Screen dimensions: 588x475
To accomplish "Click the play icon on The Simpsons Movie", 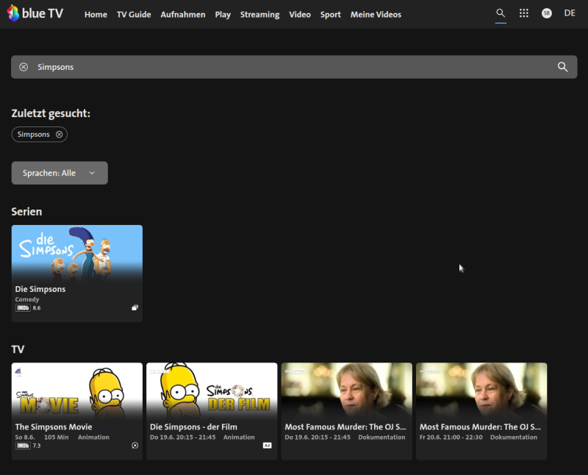I will point(135,446).
